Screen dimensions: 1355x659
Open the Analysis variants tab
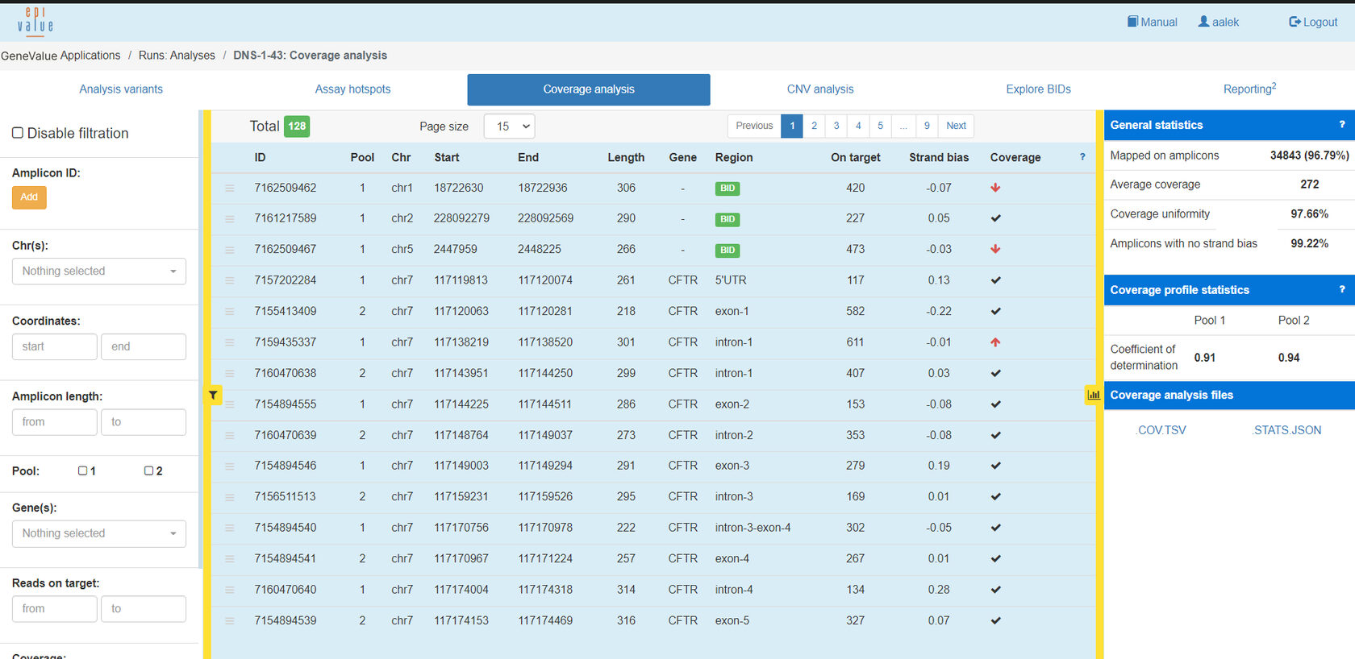[121, 89]
